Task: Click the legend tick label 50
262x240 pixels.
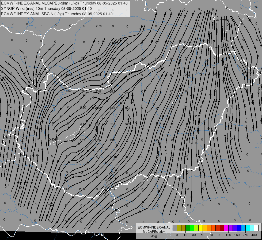Action: tap(203, 235)
